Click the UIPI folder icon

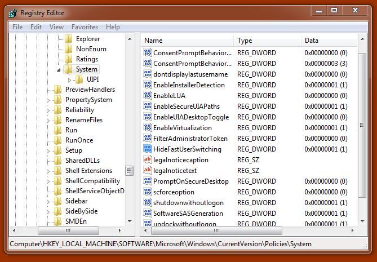point(79,79)
